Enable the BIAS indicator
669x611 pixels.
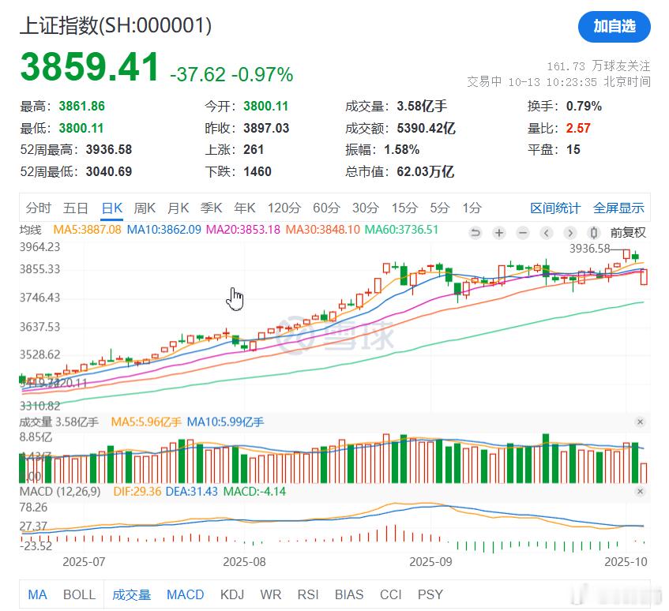349,594
